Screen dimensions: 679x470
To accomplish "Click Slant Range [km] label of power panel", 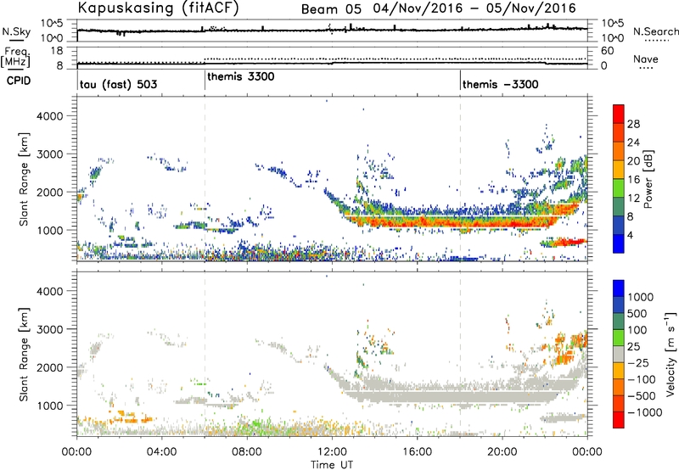I will point(25,179).
